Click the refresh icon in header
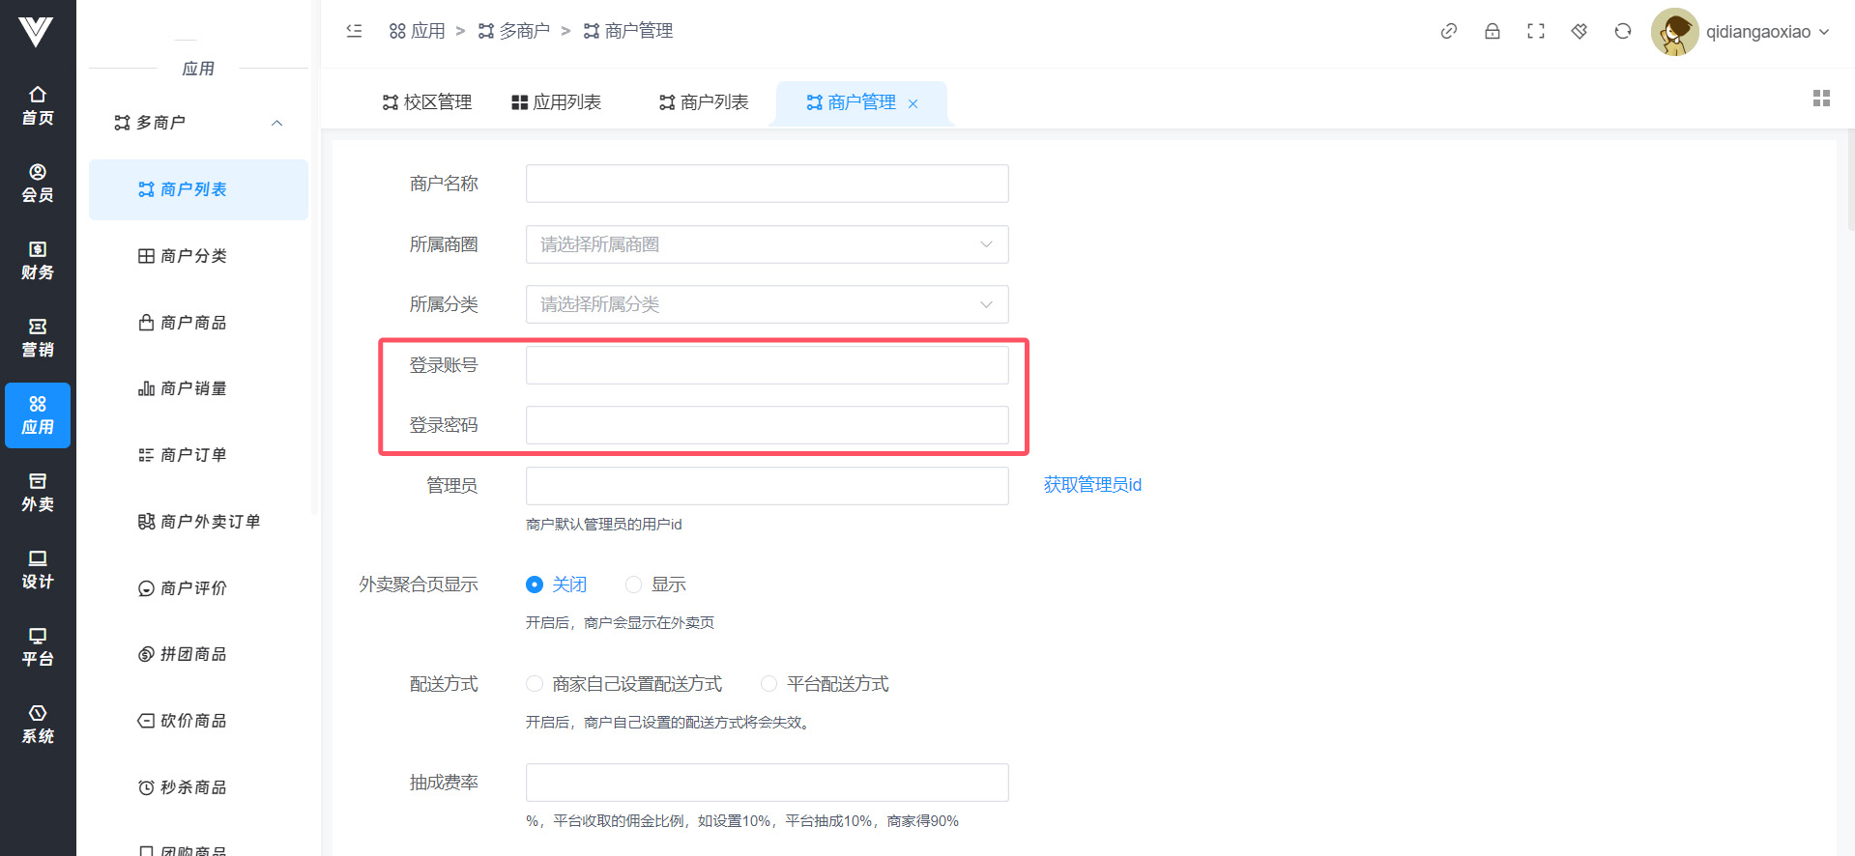This screenshot has height=856, width=1855. click(x=1622, y=31)
